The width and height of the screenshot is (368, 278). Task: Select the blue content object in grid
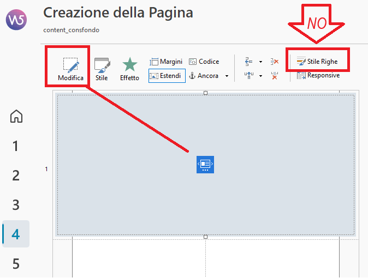205,165
